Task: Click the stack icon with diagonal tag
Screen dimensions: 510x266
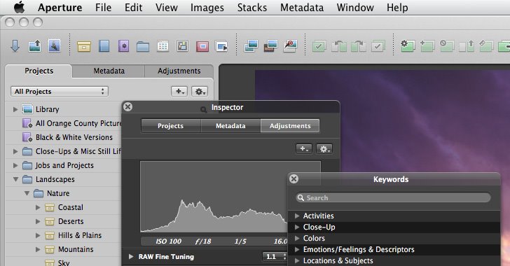Action: 486,46
